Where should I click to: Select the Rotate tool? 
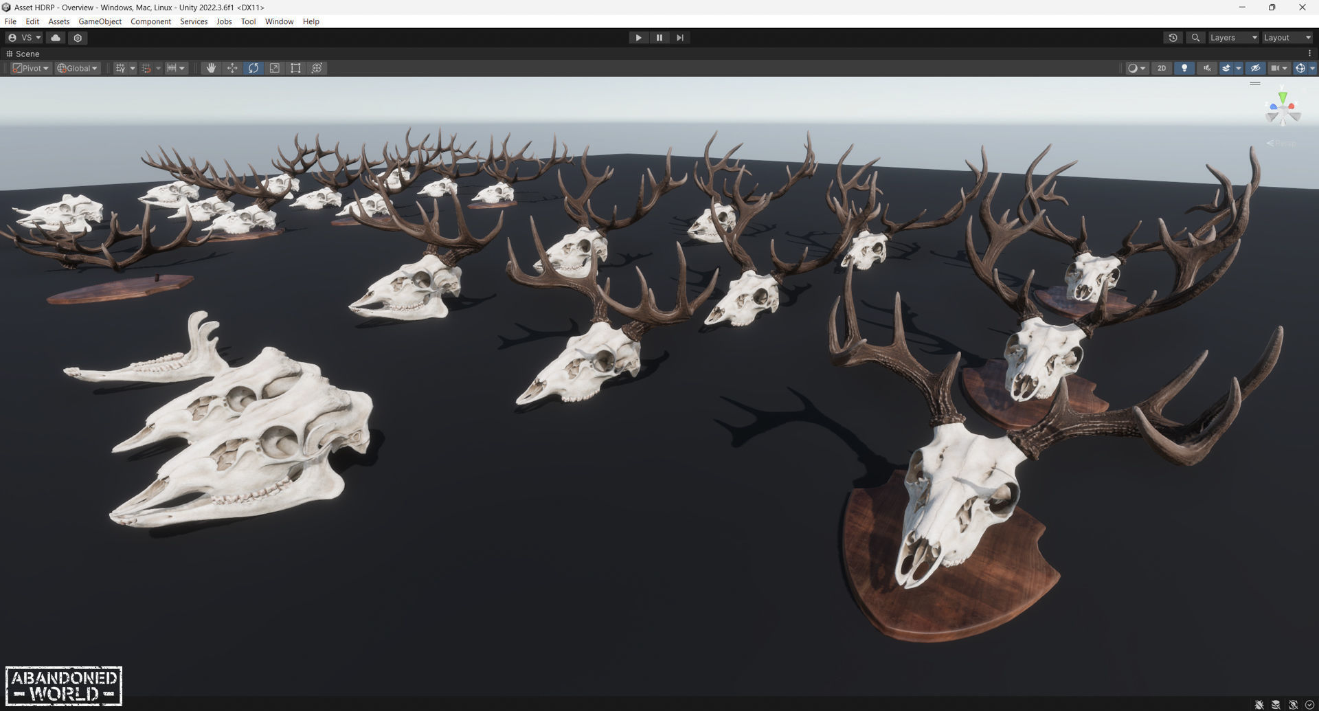coord(253,68)
